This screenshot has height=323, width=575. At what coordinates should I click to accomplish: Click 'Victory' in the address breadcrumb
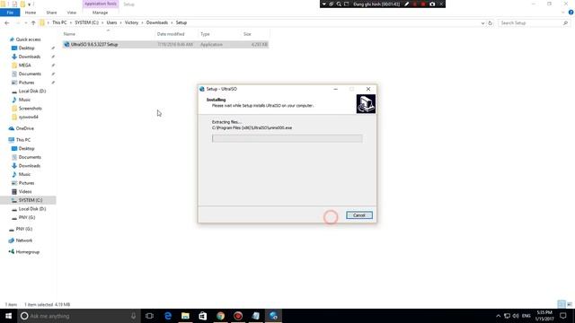(131, 22)
